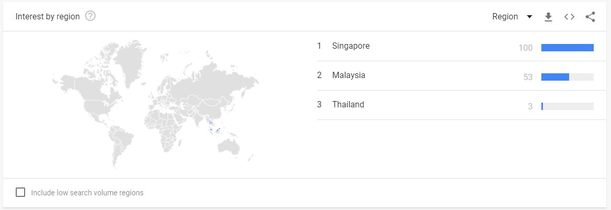This screenshot has width=611, height=210.
Task: Select Thailand in the ranking list
Action: click(x=348, y=105)
